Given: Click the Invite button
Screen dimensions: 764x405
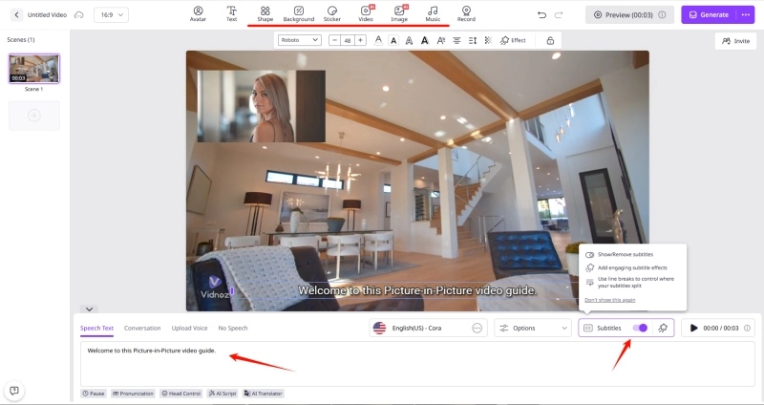Looking at the screenshot, I should [735, 41].
